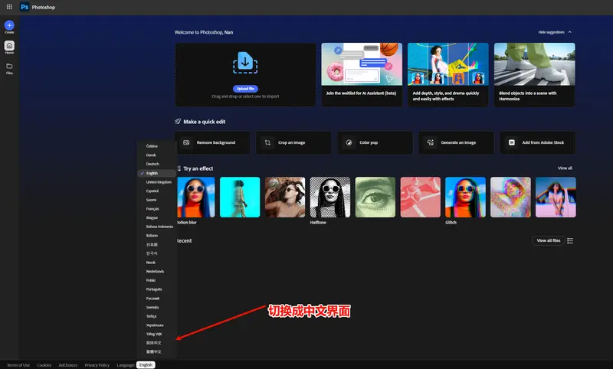Select the pink duotone effect thumbnail

click(420, 198)
